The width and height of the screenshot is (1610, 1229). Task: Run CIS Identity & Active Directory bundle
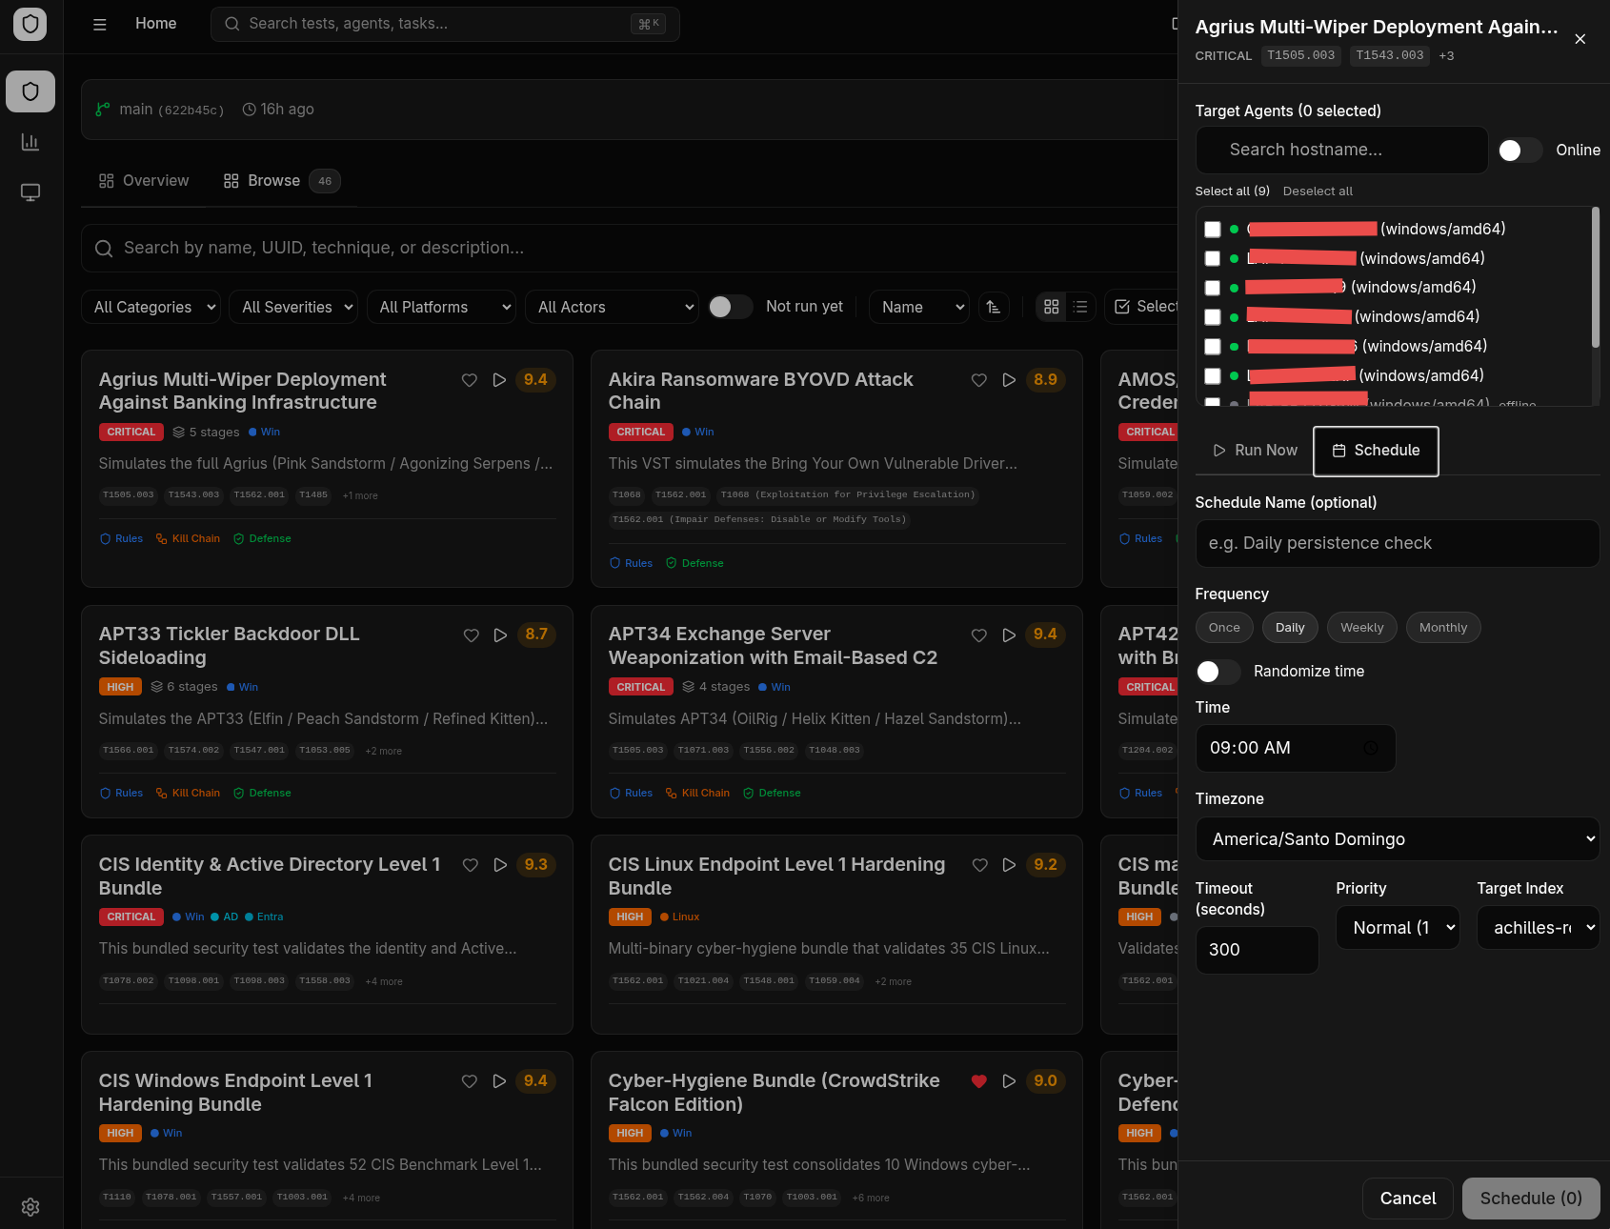(500, 865)
